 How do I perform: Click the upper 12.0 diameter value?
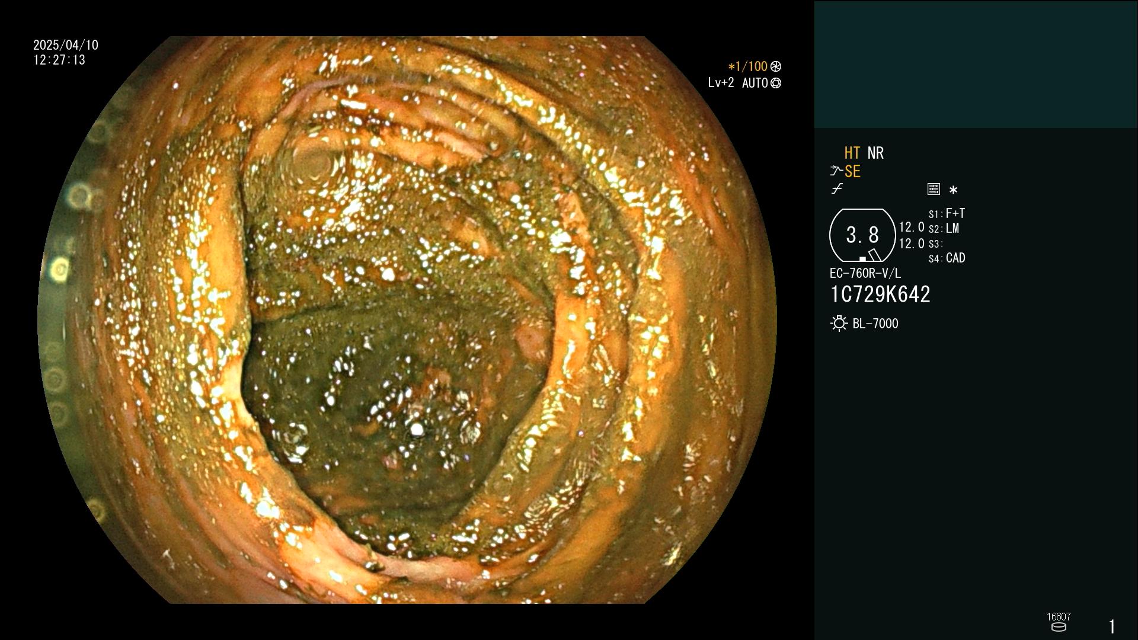(x=912, y=228)
